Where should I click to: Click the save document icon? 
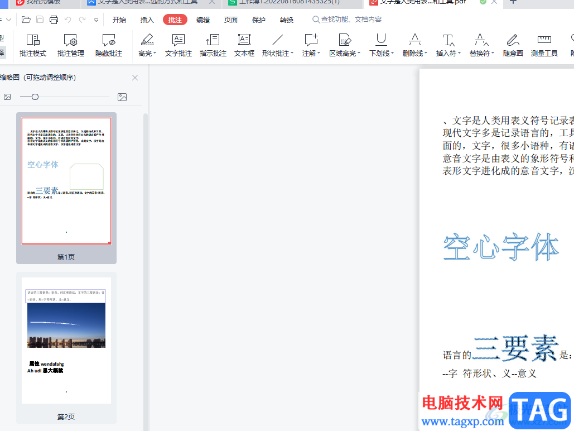(40, 20)
